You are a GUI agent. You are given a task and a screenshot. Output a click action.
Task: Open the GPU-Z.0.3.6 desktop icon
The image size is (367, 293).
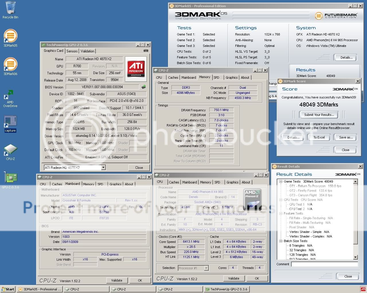click(10, 180)
